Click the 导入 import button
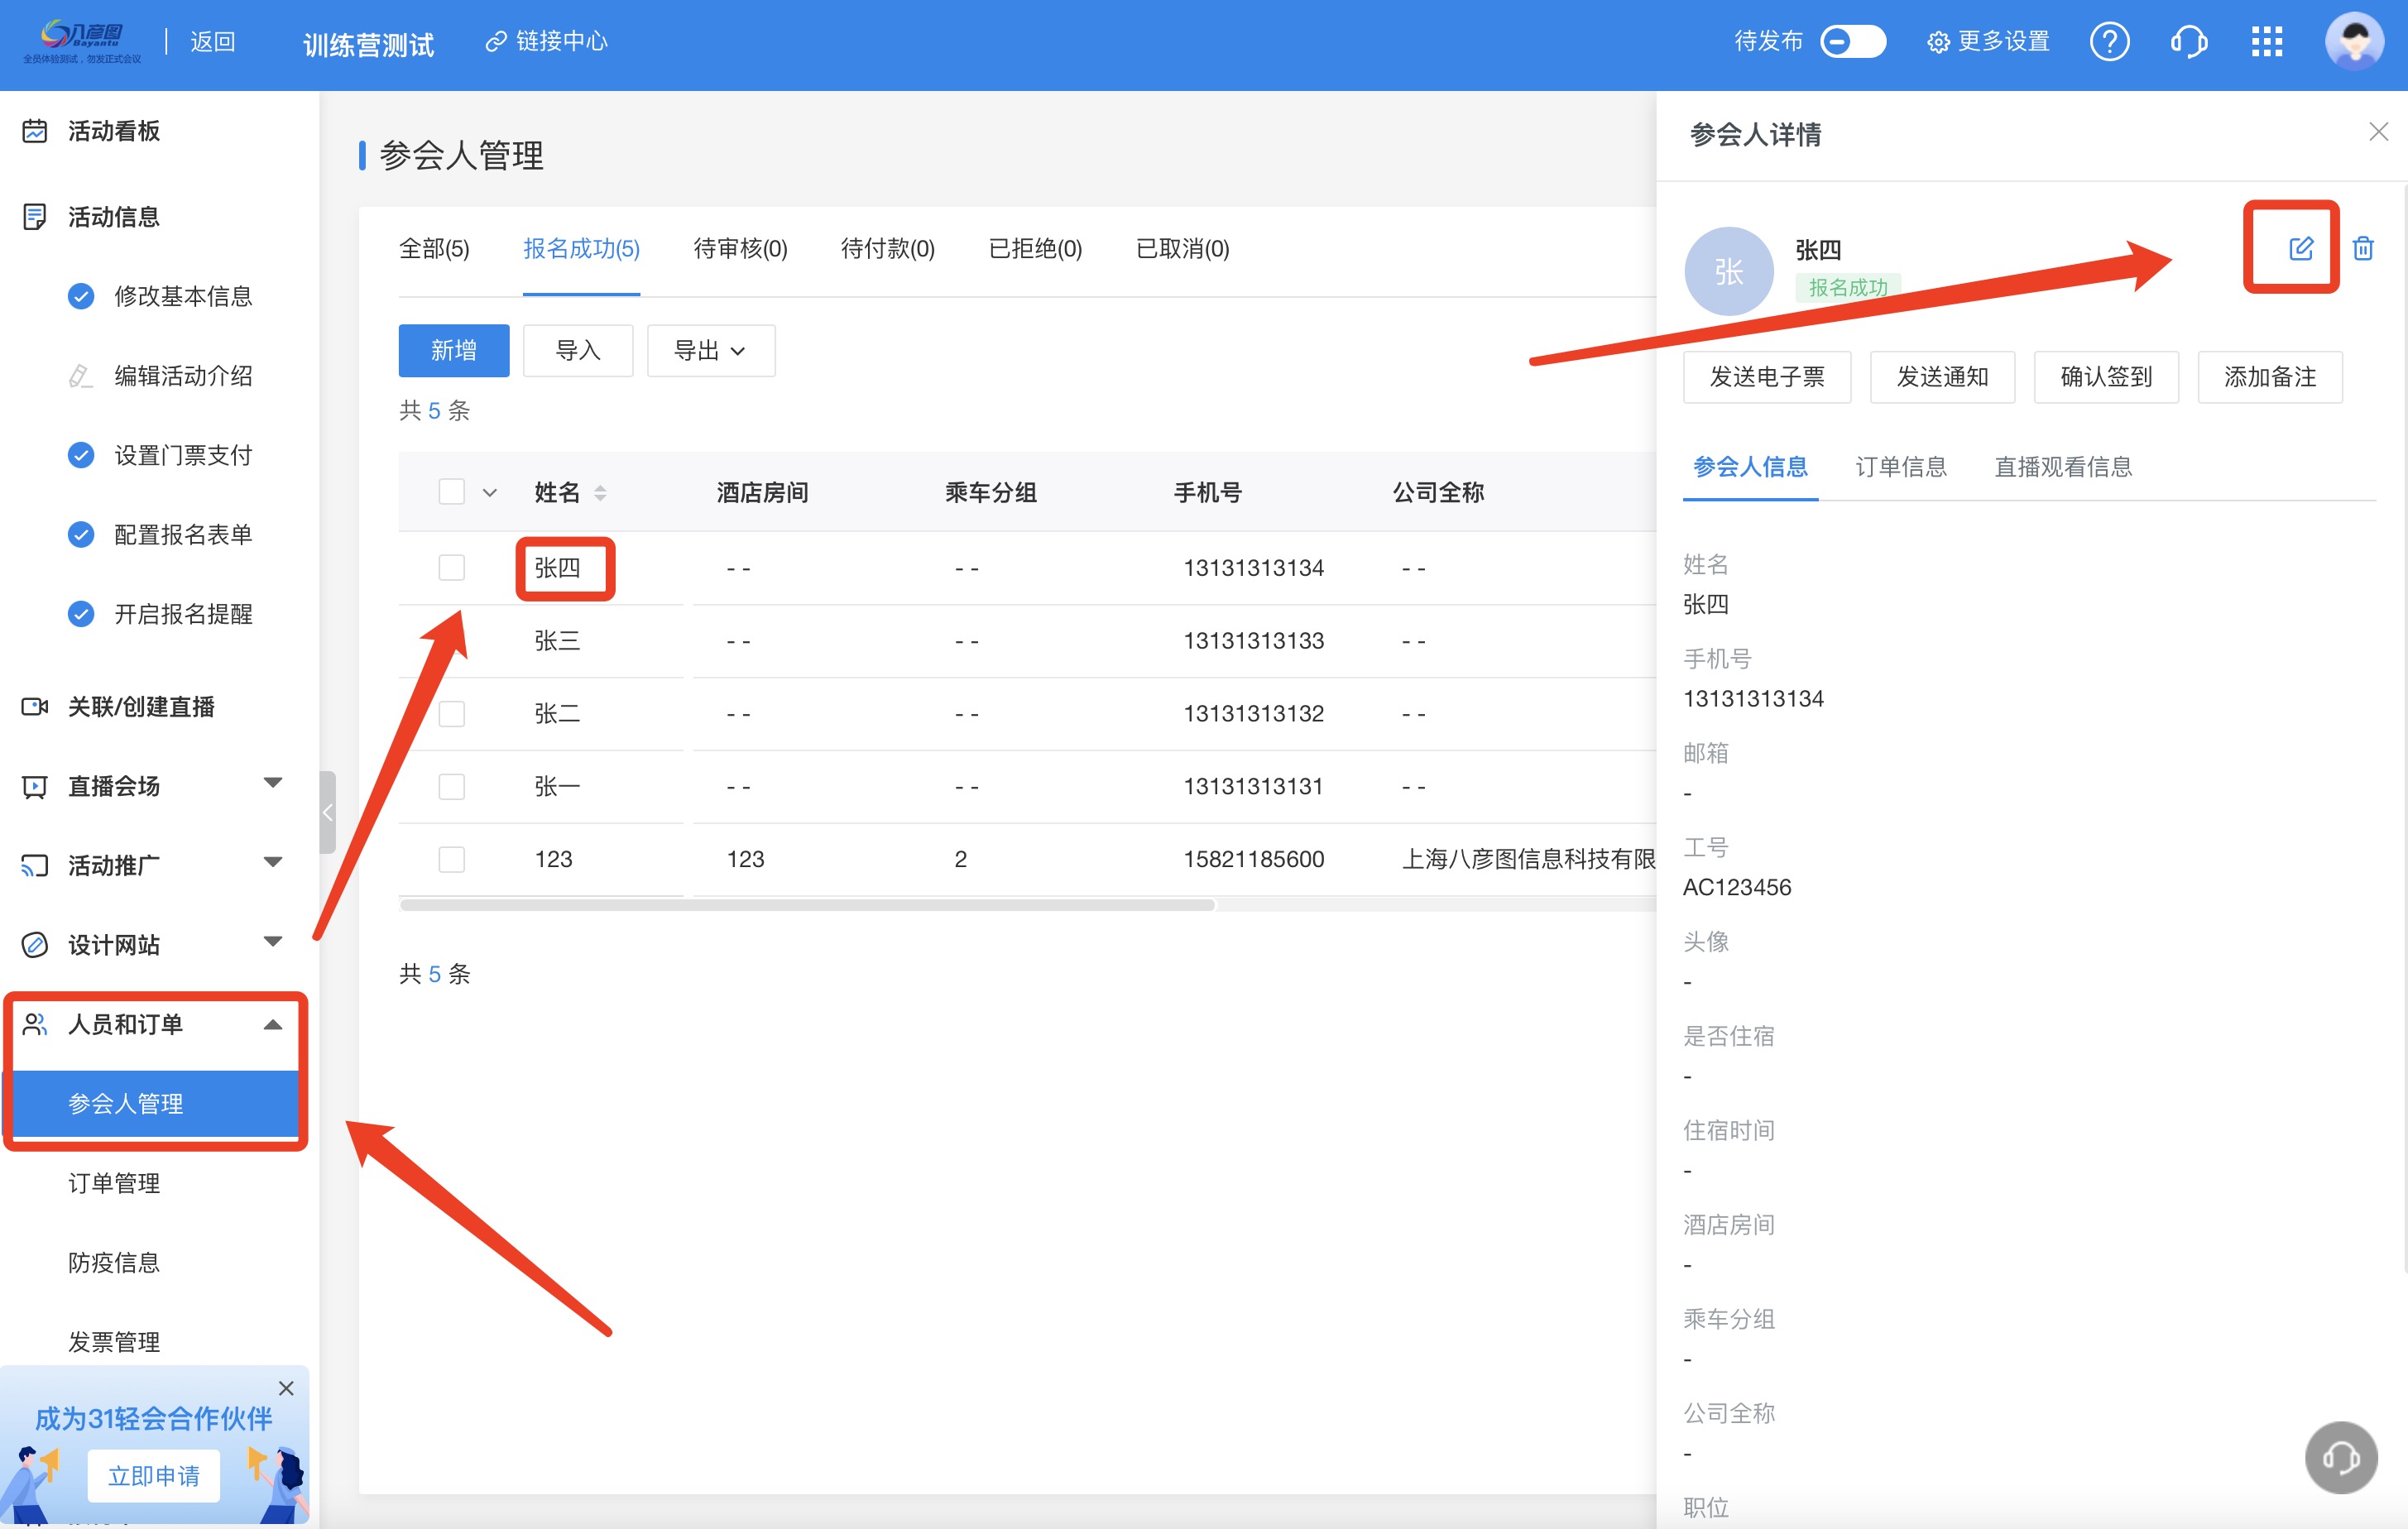The width and height of the screenshot is (2408, 1529). click(578, 351)
